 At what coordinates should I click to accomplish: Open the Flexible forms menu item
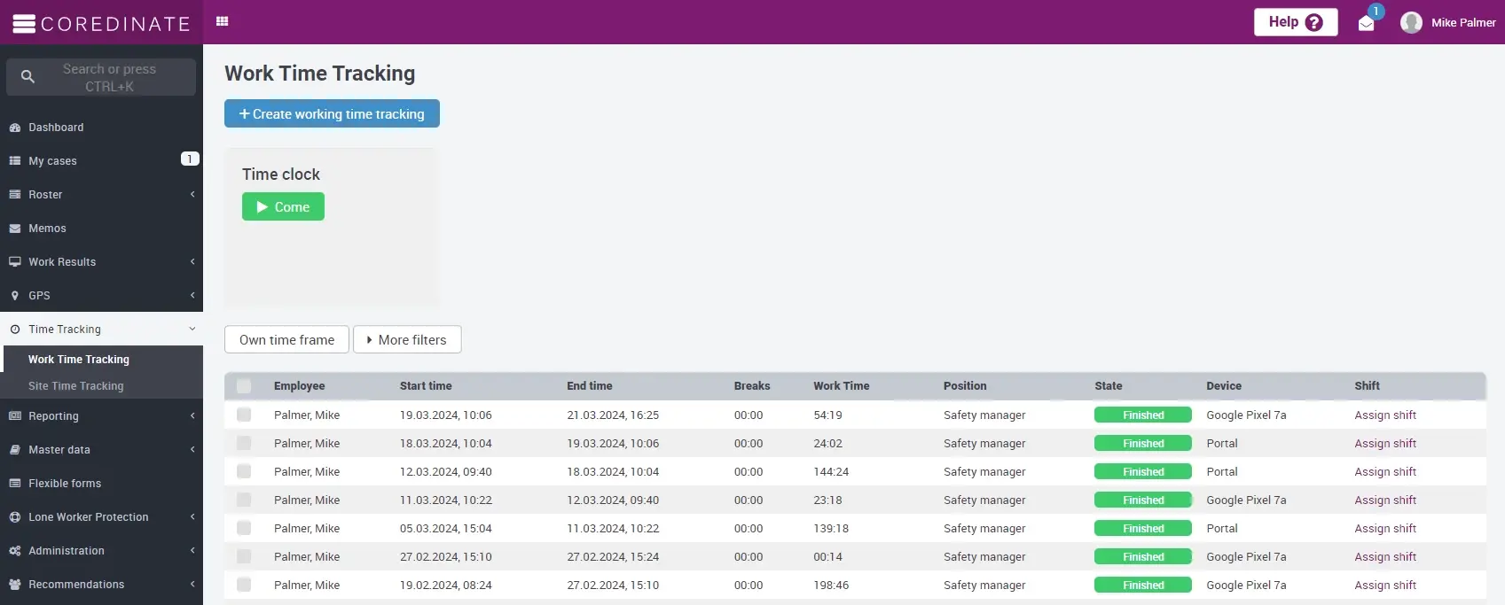tap(65, 484)
